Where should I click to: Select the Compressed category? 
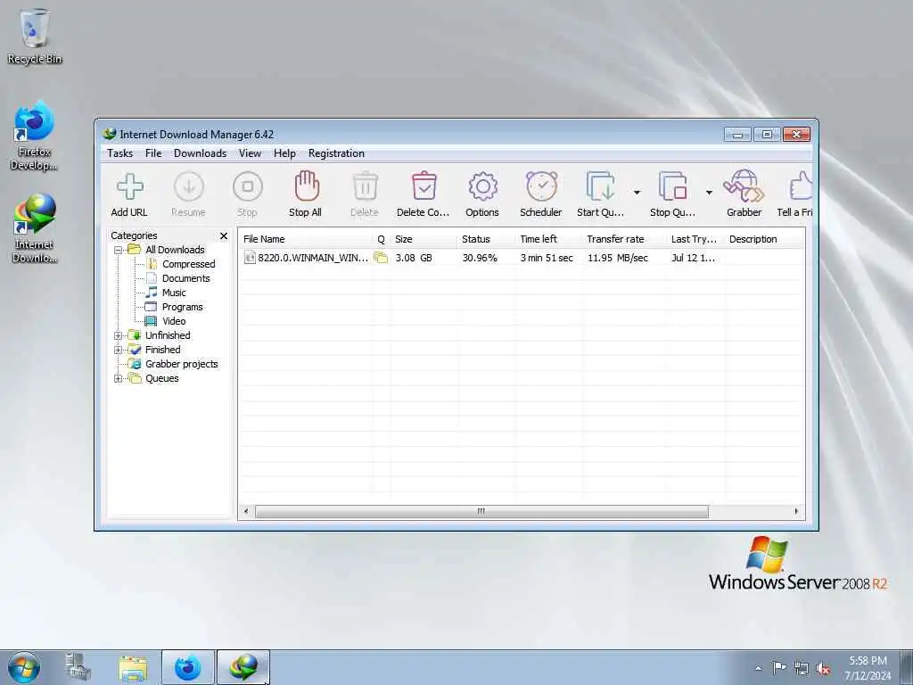(x=189, y=264)
